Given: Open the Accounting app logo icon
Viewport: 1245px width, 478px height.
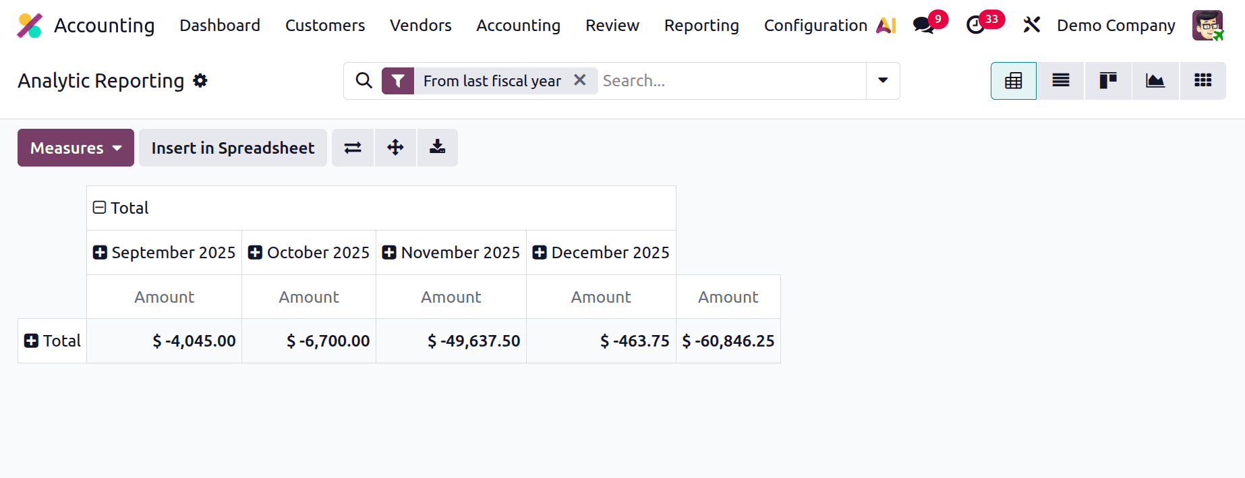Looking at the screenshot, I should (30, 26).
